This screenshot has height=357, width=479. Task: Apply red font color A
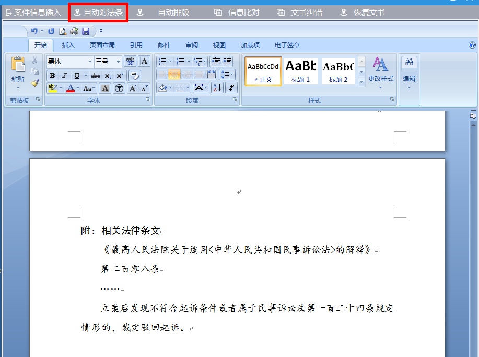coord(71,88)
